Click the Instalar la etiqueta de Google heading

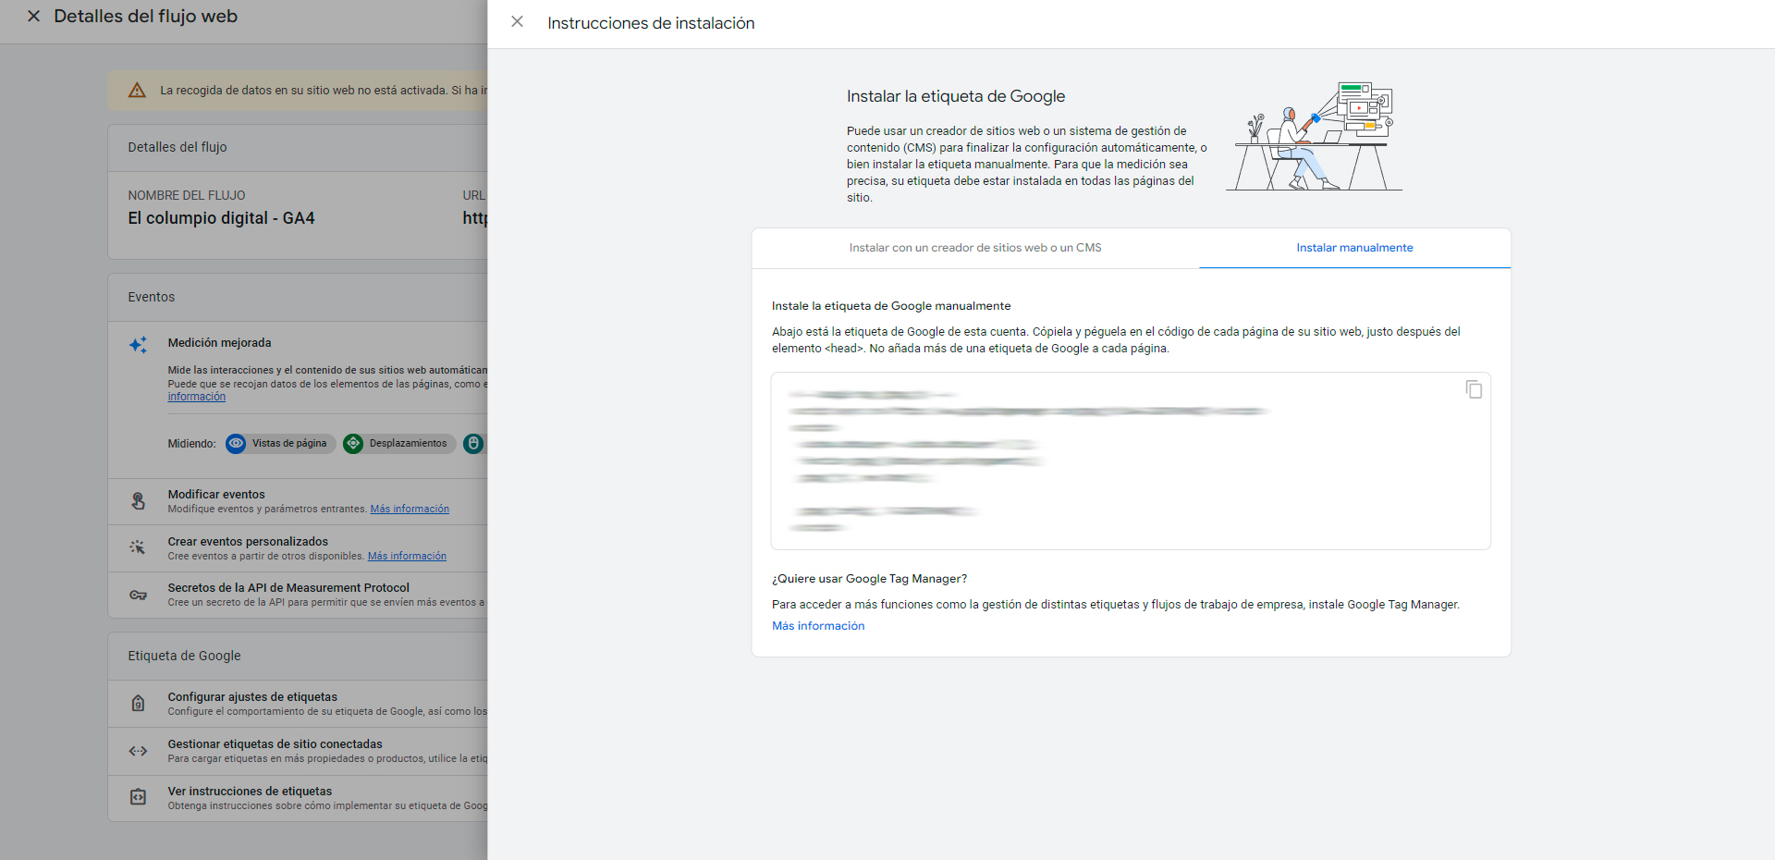(956, 96)
